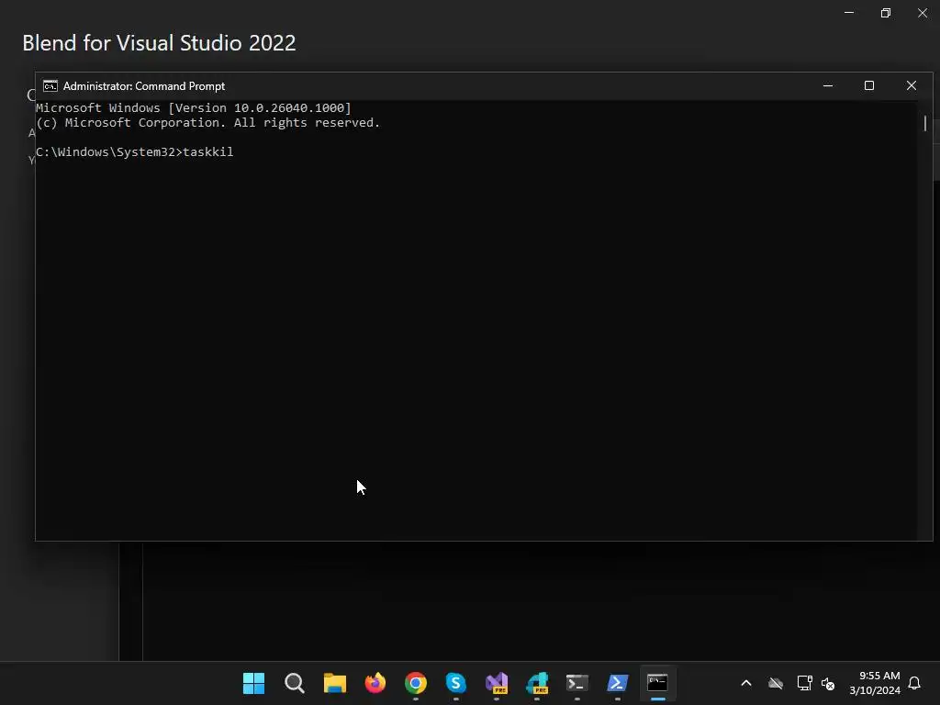Click the Command Prompt vertical scrollbar thumb
940x705 pixels.
pos(925,124)
